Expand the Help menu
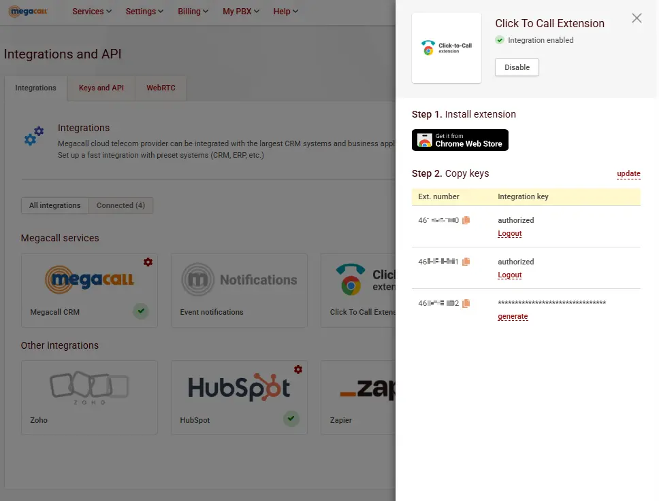The width and height of the screenshot is (659, 501). coord(286,12)
